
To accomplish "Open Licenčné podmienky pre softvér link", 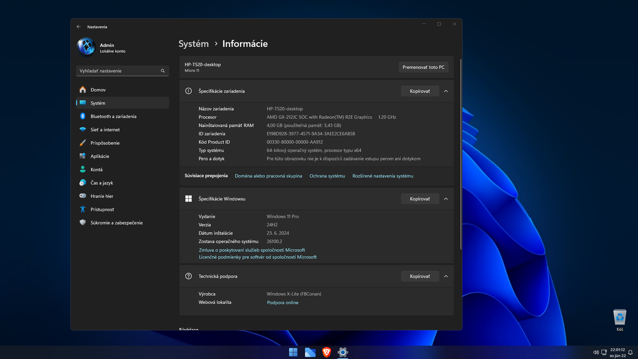I will click(x=258, y=257).
